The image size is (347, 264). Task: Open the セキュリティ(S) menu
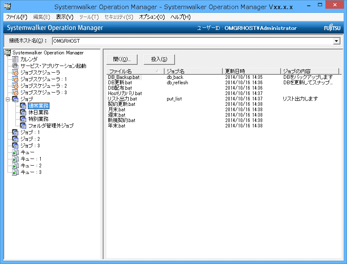119,17
